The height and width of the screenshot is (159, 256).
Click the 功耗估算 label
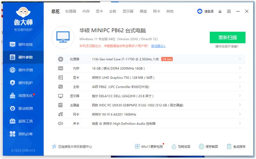(x=184, y=146)
